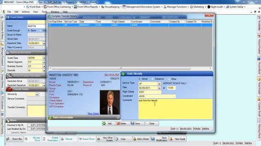
Task: Click the Allocate Room button
Action: 33,139
